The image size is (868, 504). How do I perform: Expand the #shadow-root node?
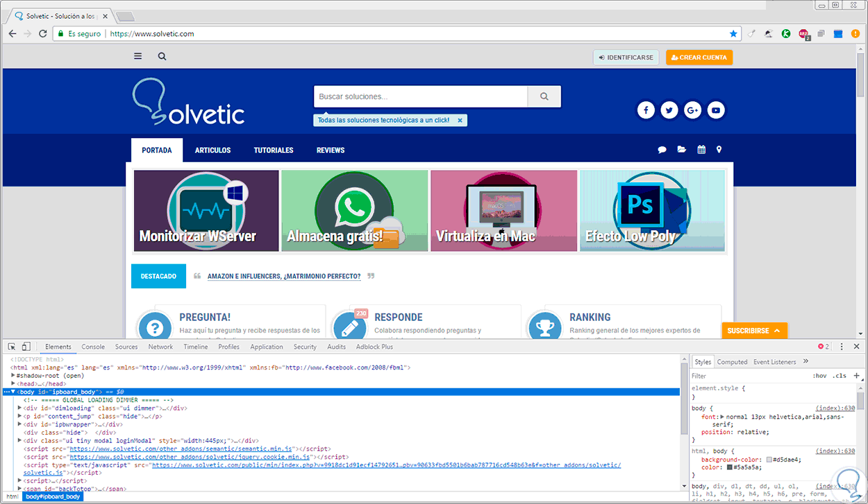click(x=13, y=376)
